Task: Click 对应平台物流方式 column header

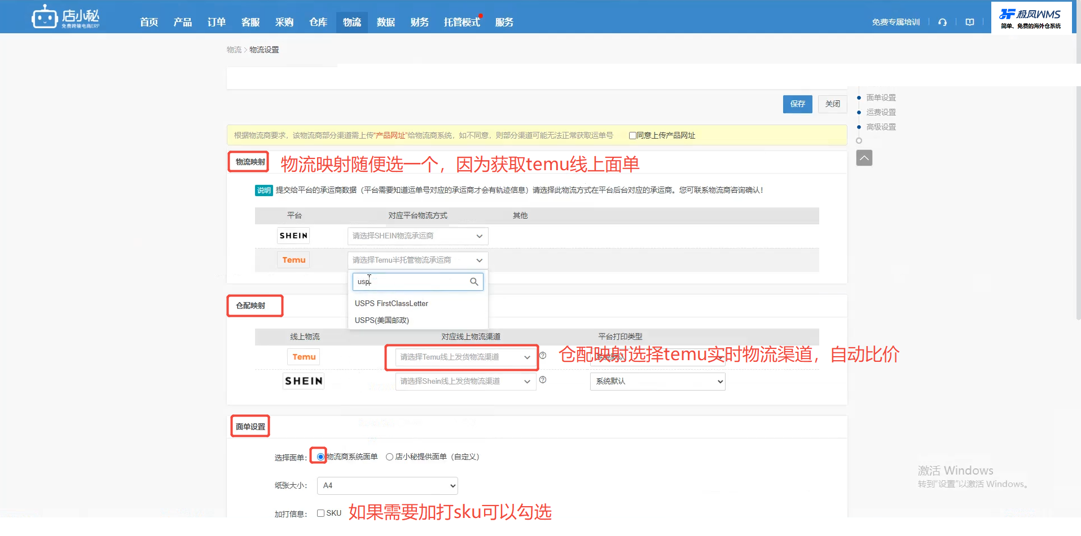Action: 418,215
